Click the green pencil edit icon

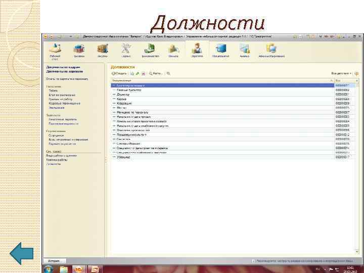(x=138, y=73)
